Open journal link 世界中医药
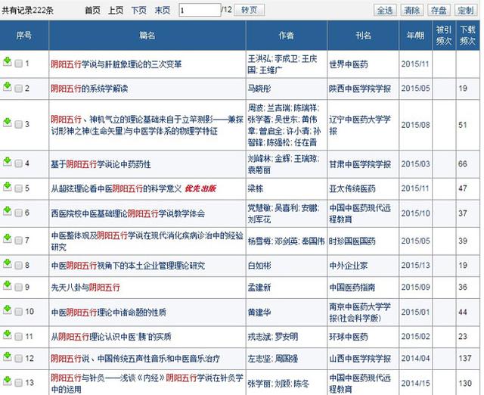The height and width of the screenshot is (395, 484). pos(349,64)
